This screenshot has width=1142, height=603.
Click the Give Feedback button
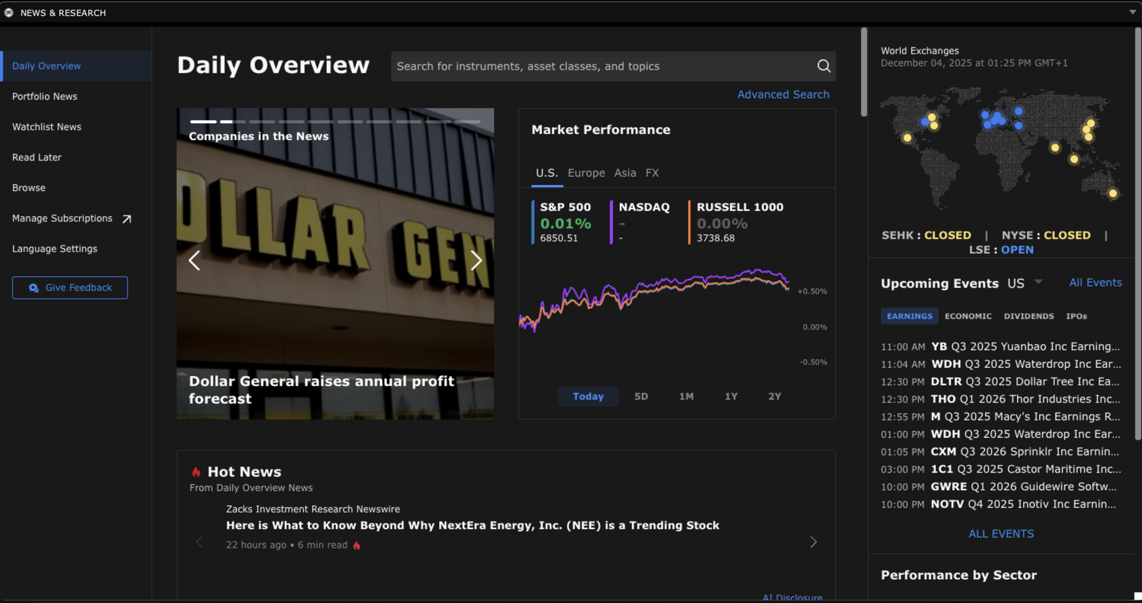coord(70,288)
